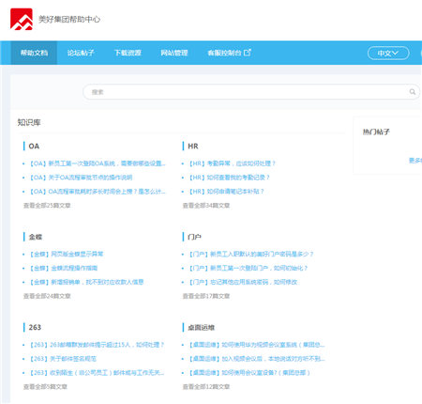Click 更多 link in 热门帖子 panel
This screenshot has width=422, height=404.
(415, 161)
